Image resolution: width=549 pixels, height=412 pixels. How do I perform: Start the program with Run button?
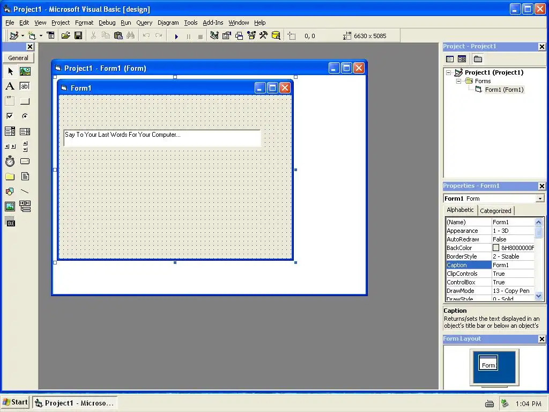(x=176, y=36)
